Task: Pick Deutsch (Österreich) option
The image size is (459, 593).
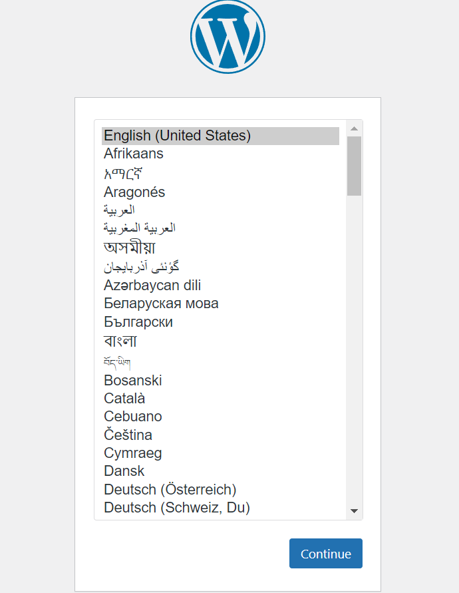Action: [220, 489]
